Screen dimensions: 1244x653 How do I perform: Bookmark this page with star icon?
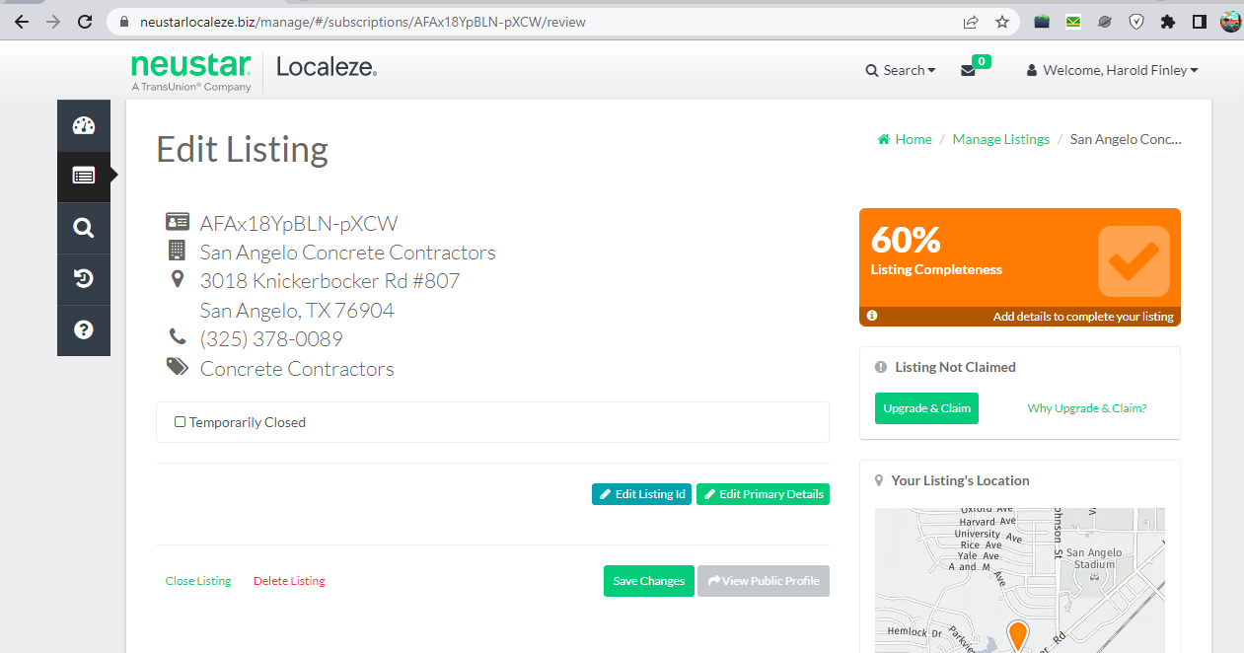(1002, 22)
